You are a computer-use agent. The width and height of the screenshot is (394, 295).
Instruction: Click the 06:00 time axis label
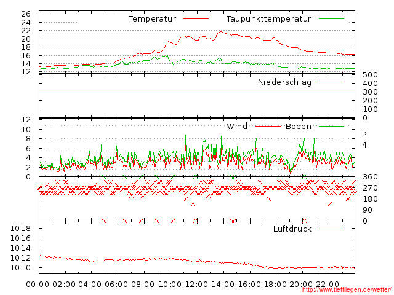coord(116,285)
